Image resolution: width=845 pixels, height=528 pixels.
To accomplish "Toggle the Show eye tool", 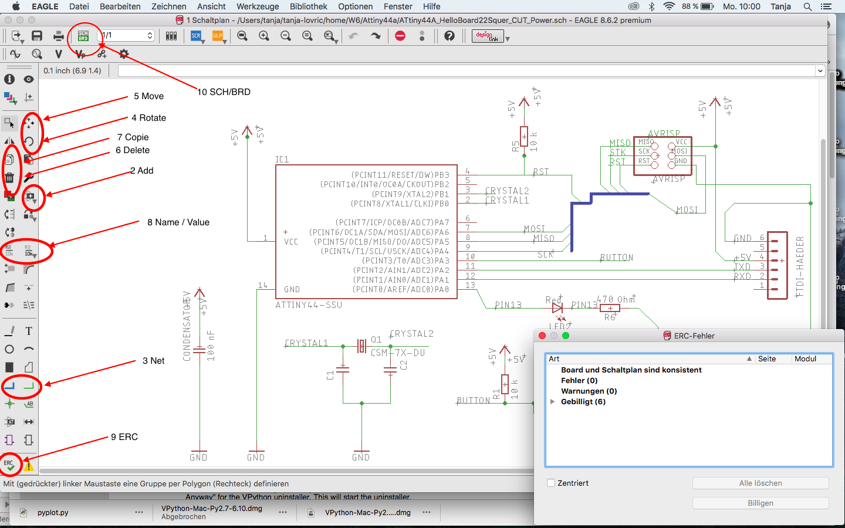I will 29,79.
